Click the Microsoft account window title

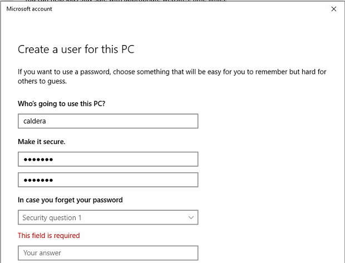pos(29,9)
